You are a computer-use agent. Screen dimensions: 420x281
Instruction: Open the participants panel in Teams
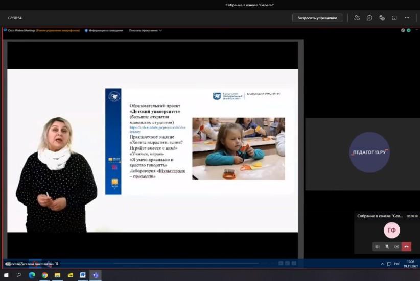(x=357, y=18)
